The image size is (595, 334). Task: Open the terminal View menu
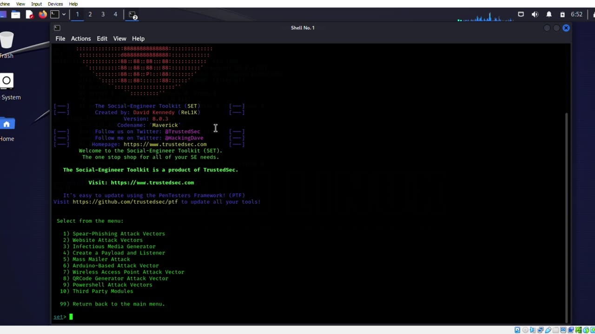119,39
